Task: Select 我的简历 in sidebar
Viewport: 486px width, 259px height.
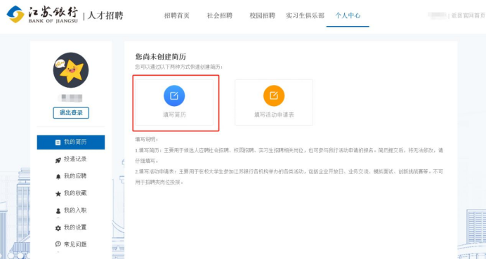Action: click(x=71, y=142)
